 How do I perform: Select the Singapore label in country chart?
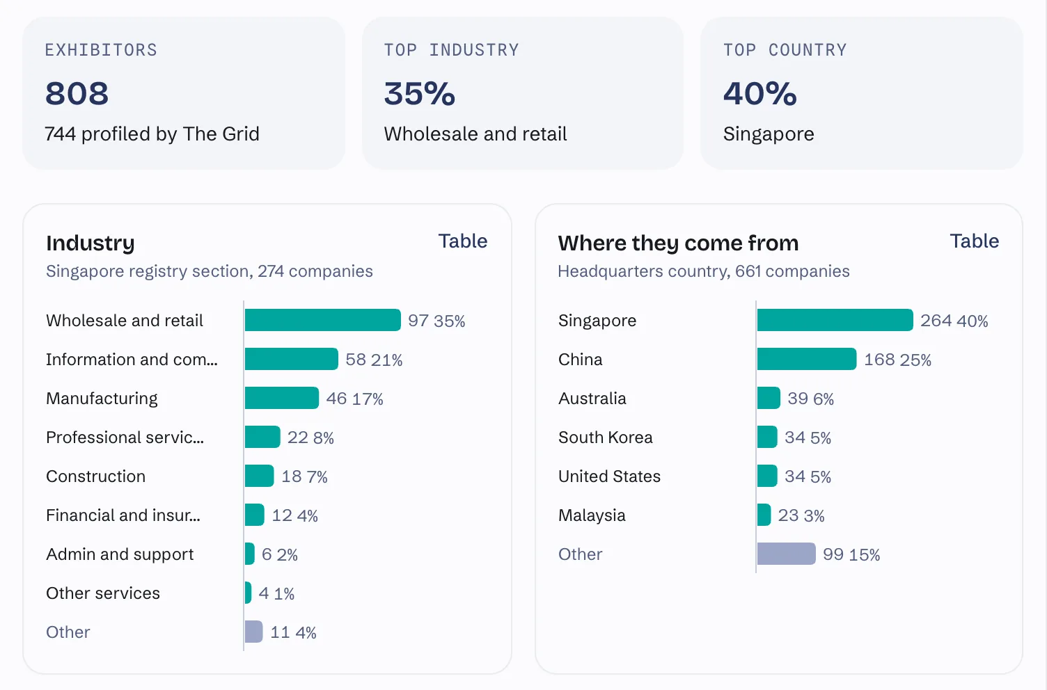(x=597, y=321)
